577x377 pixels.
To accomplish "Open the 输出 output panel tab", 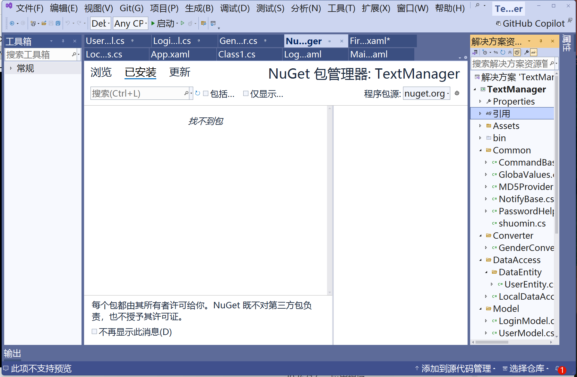I will click(13, 353).
